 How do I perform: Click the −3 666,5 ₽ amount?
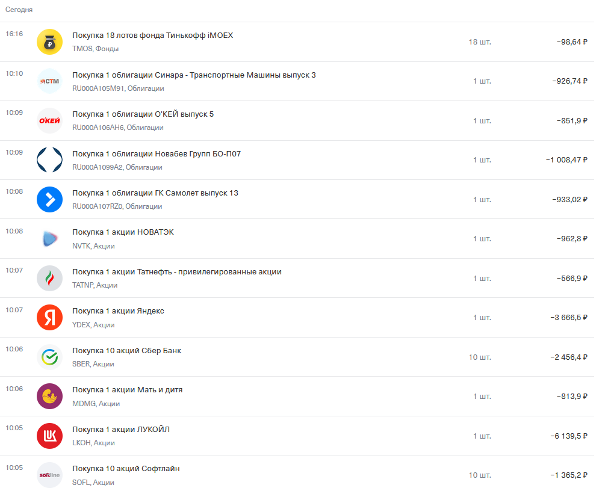tap(569, 317)
